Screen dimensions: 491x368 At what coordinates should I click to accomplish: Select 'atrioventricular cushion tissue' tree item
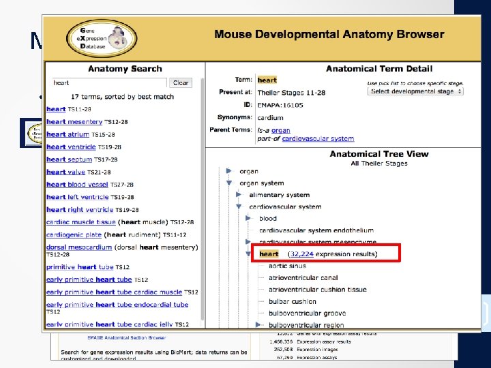(318, 290)
